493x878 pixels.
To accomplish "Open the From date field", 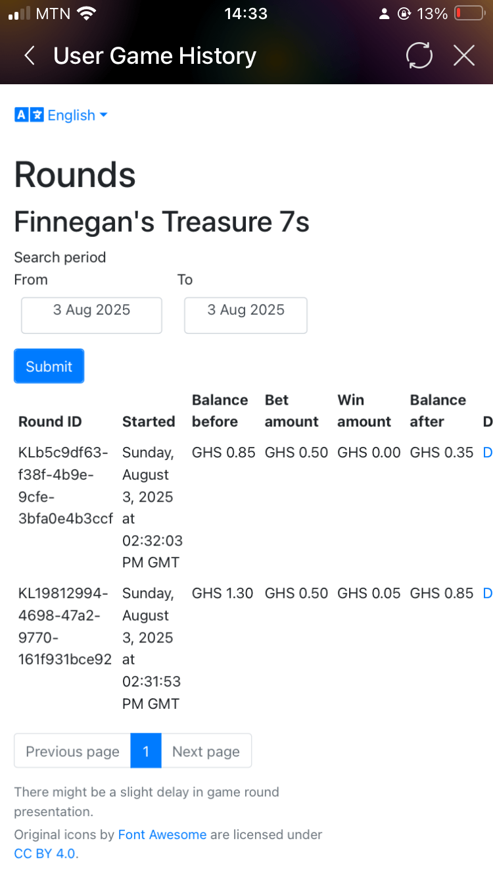I will click(x=91, y=315).
